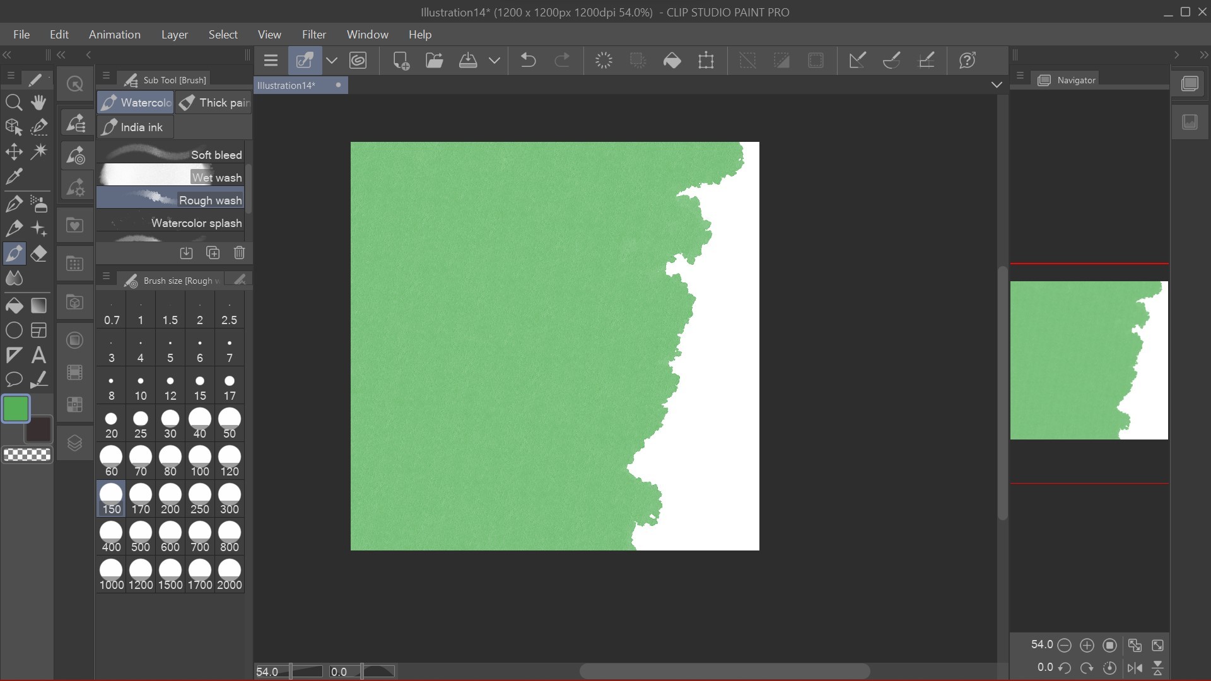Open canvas tab list chevron
1211x681 pixels.
997,84
